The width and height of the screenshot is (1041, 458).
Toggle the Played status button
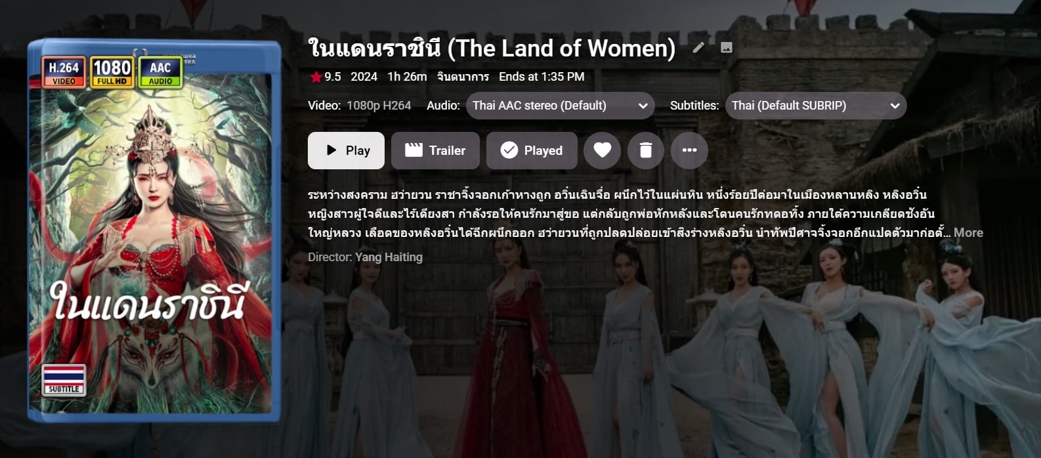point(532,150)
